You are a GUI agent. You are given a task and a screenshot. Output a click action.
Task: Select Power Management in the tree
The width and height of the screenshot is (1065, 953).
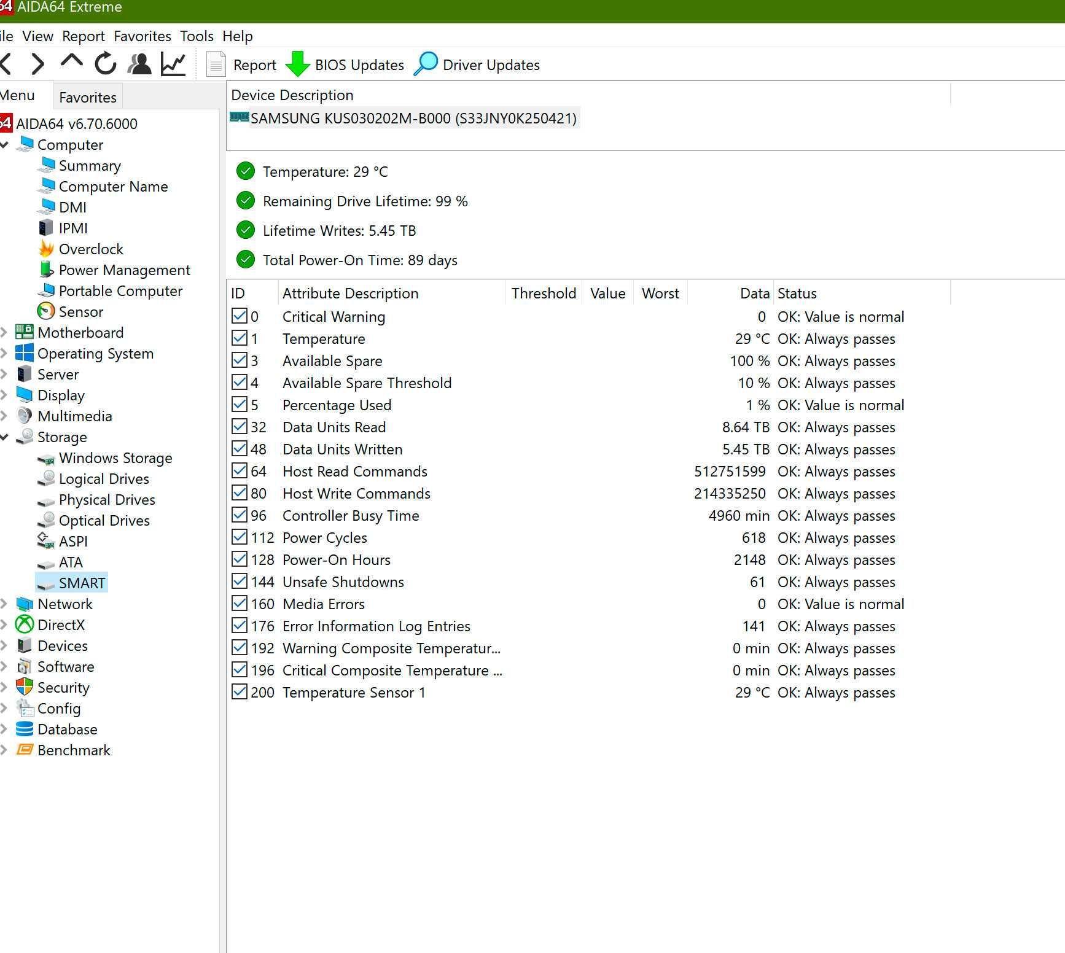(x=125, y=270)
